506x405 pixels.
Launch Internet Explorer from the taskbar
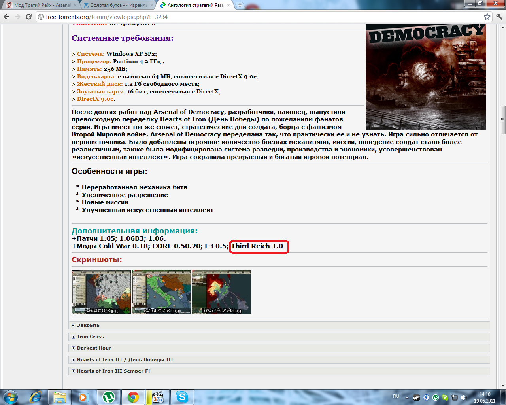(35, 397)
